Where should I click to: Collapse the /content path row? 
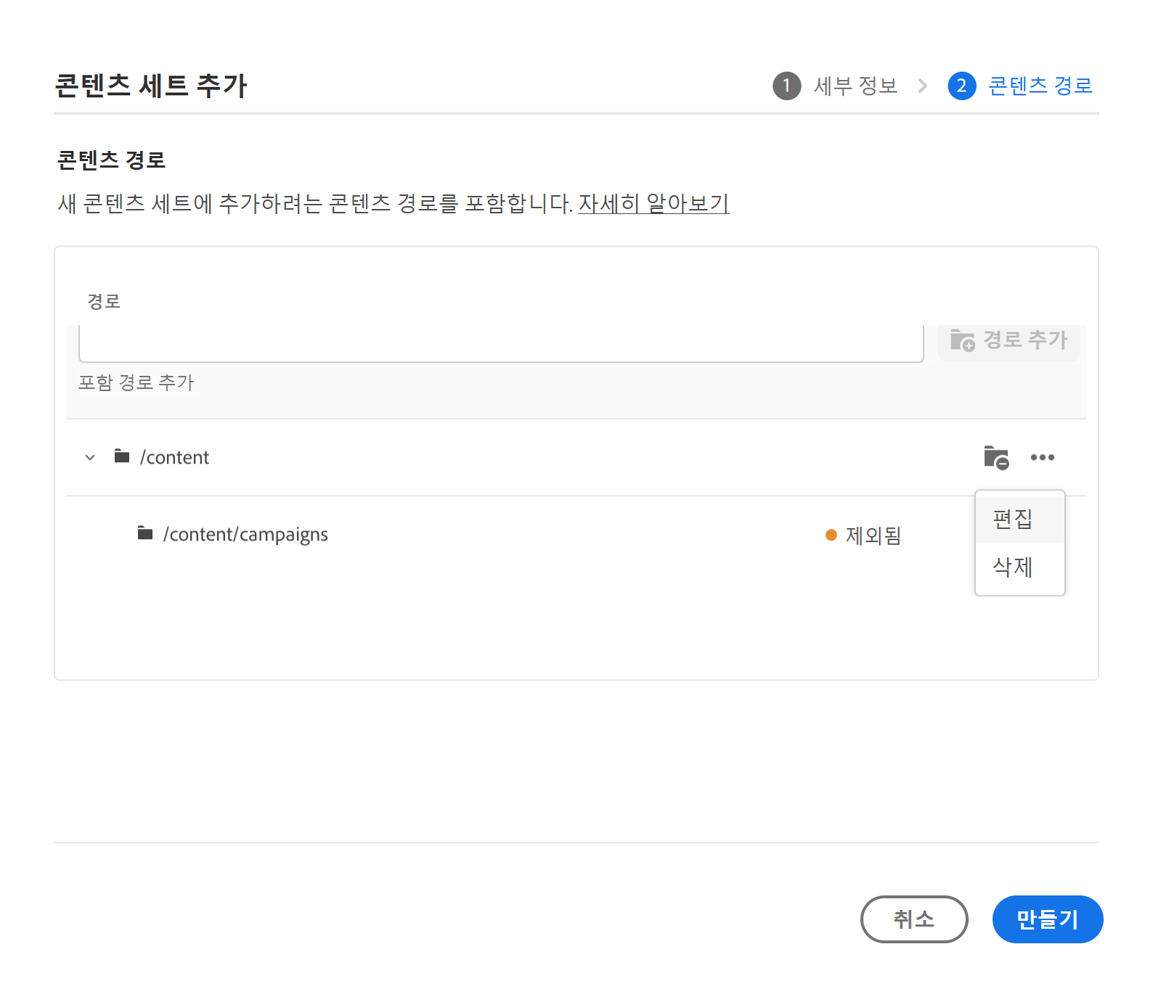[90, 458]
